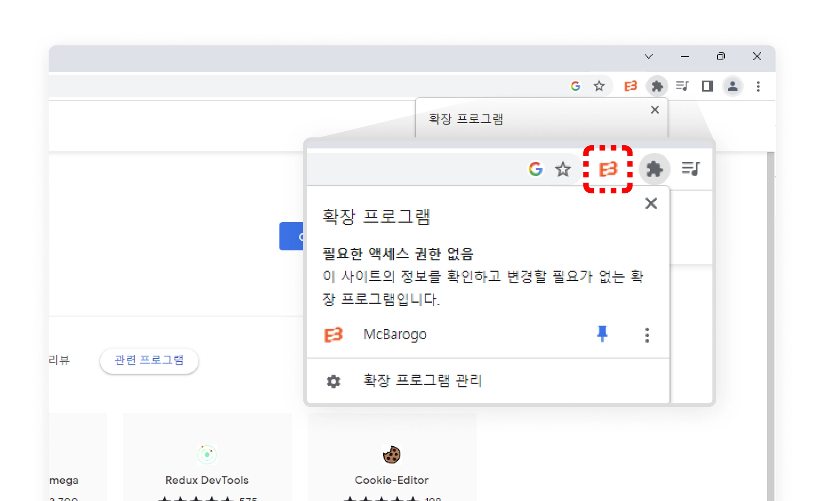Open the Chrome three-dot menu
Image resolution: width=824 pixels, height=501 pixels.
[758, 86]
